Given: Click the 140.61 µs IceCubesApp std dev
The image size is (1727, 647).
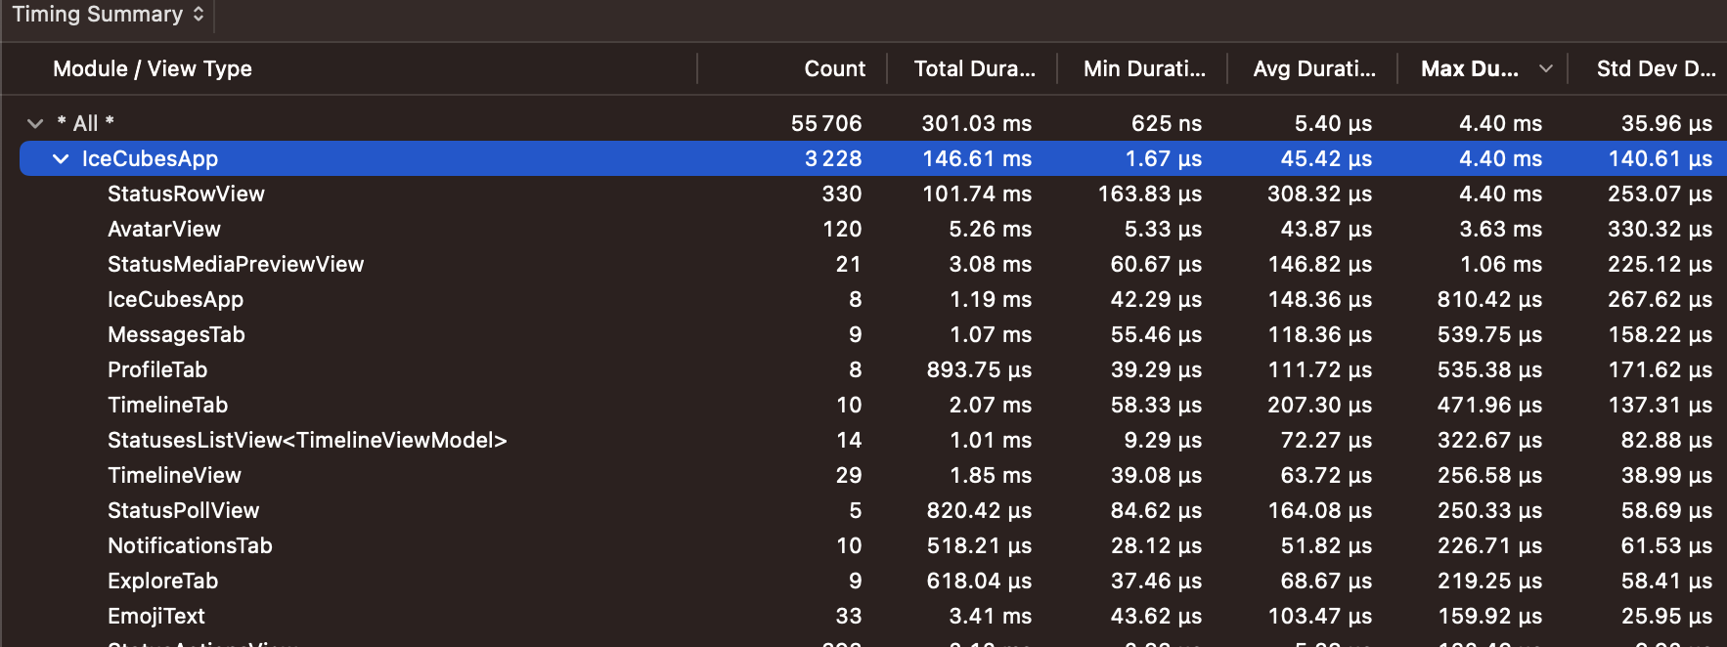Looking at the screenshot, I should [x=1660, y=158].
